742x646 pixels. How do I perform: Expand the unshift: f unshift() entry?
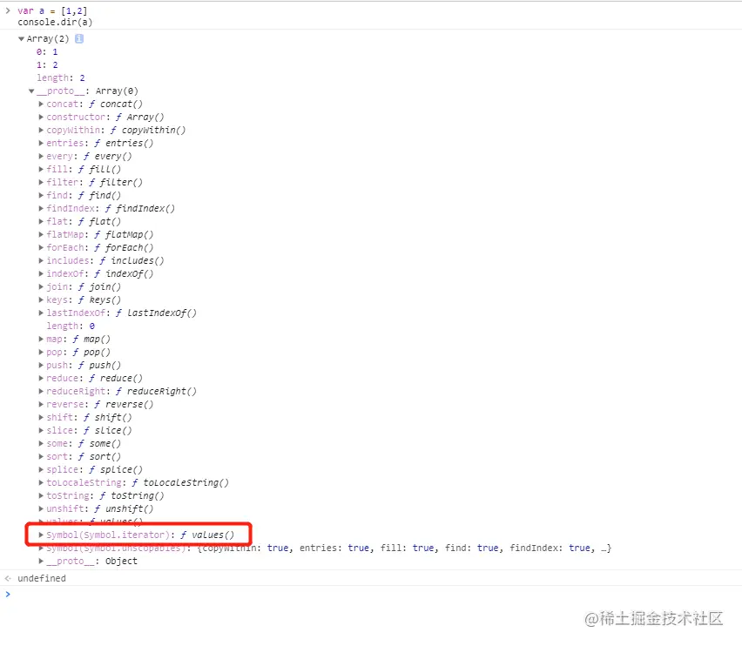(41, 508)
